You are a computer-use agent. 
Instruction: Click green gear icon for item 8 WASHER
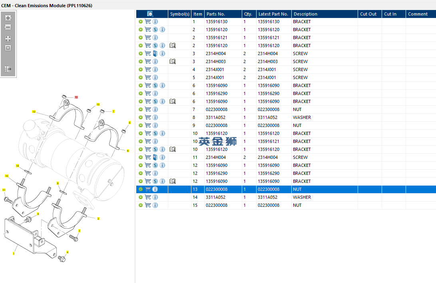[141, 117]
